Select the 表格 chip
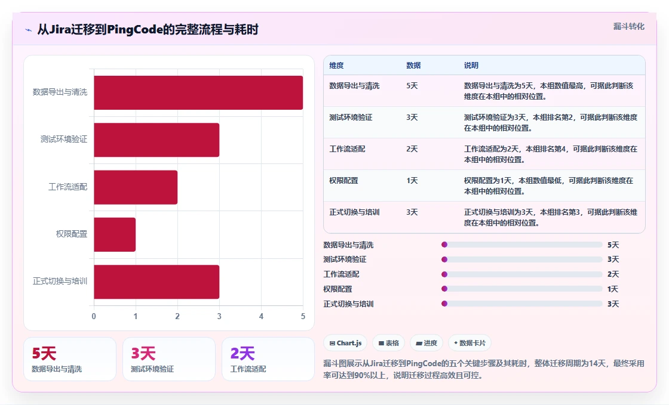The width and height of the screenshot is (669, 405). point(389,343)
